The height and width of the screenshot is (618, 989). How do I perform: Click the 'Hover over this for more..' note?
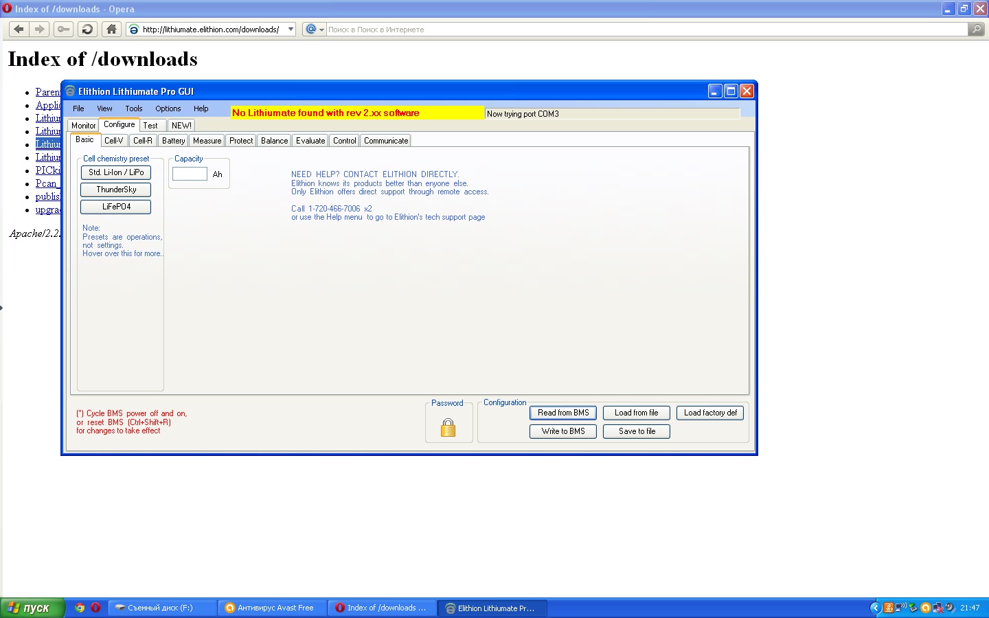pyautogui.click(x=122, y=253)
